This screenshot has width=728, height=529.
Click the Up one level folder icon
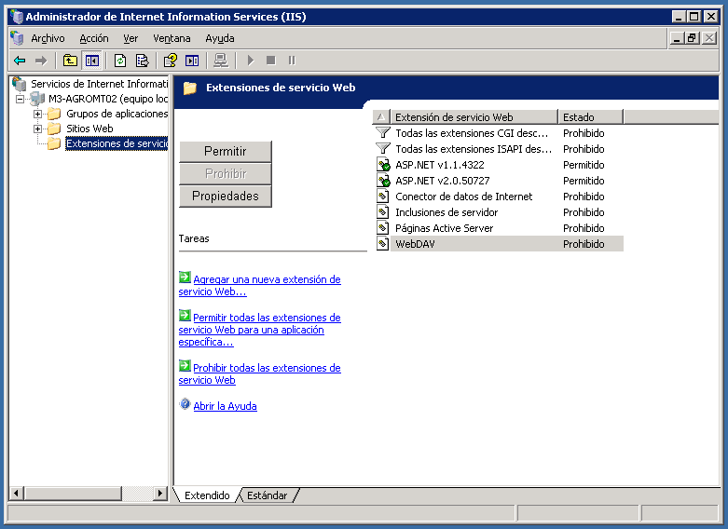70,61
